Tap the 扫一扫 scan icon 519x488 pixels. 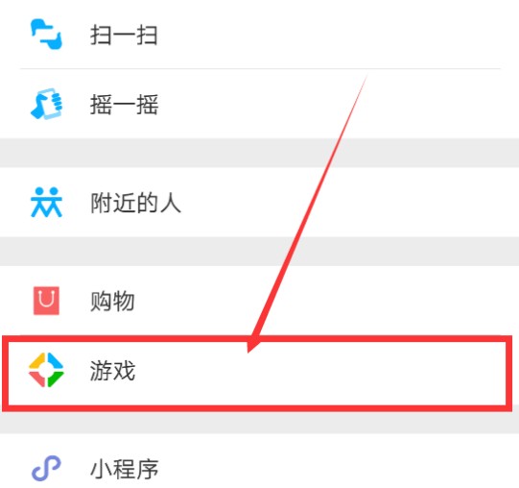46,35
